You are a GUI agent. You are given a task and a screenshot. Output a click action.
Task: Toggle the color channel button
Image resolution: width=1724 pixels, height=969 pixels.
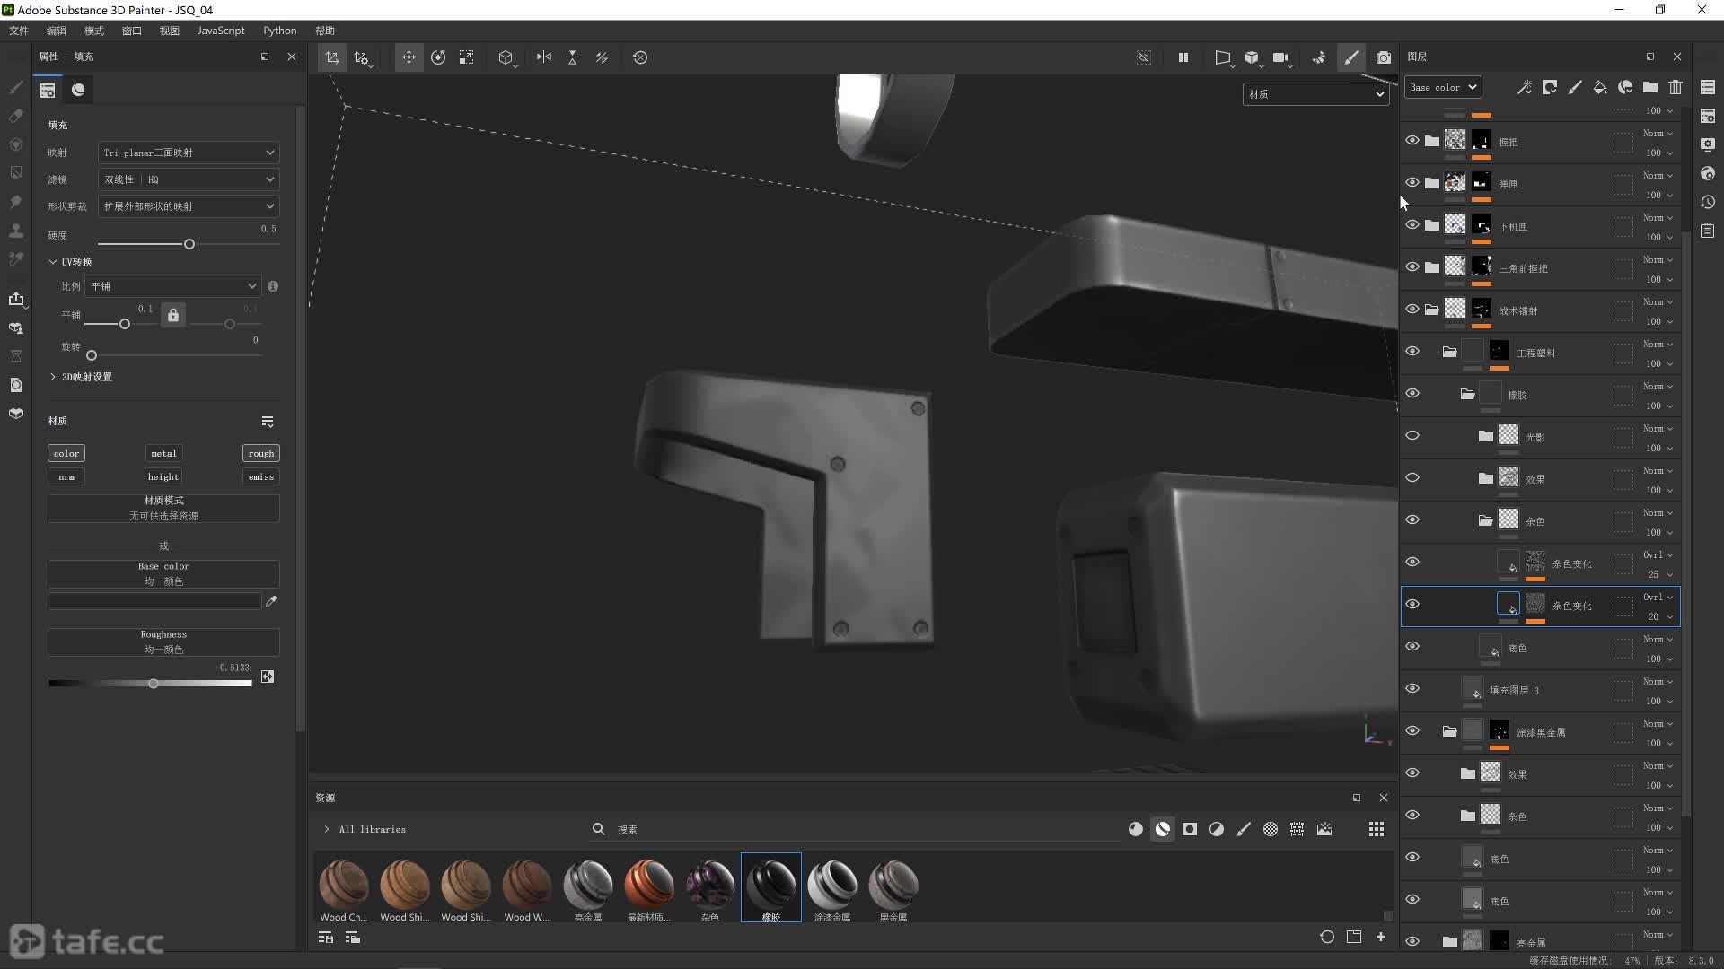(66, 453)
